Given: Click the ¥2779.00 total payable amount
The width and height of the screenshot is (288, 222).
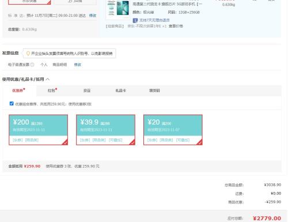Looking at the screenshot, I should [267, 219].
